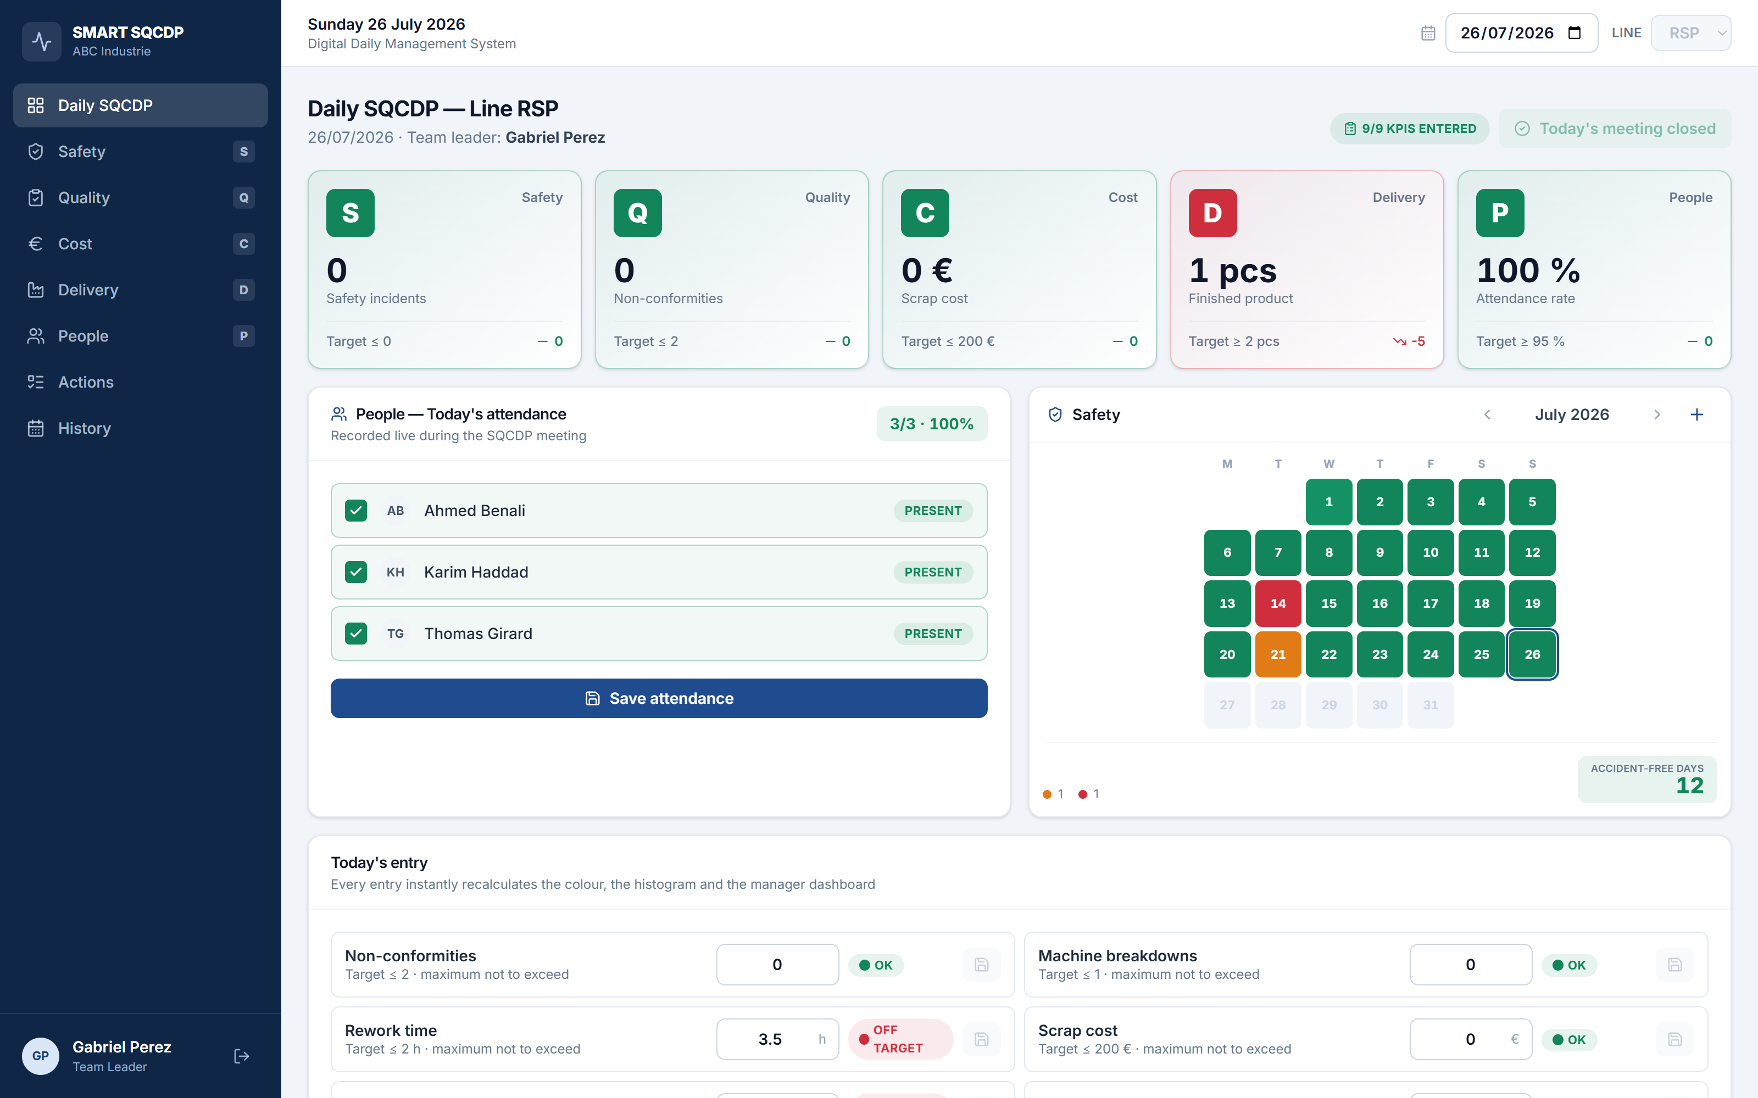1758x1098 pixels.
Task: Click team leader name Gabriel Perez in header
Action: pos(555,137)
